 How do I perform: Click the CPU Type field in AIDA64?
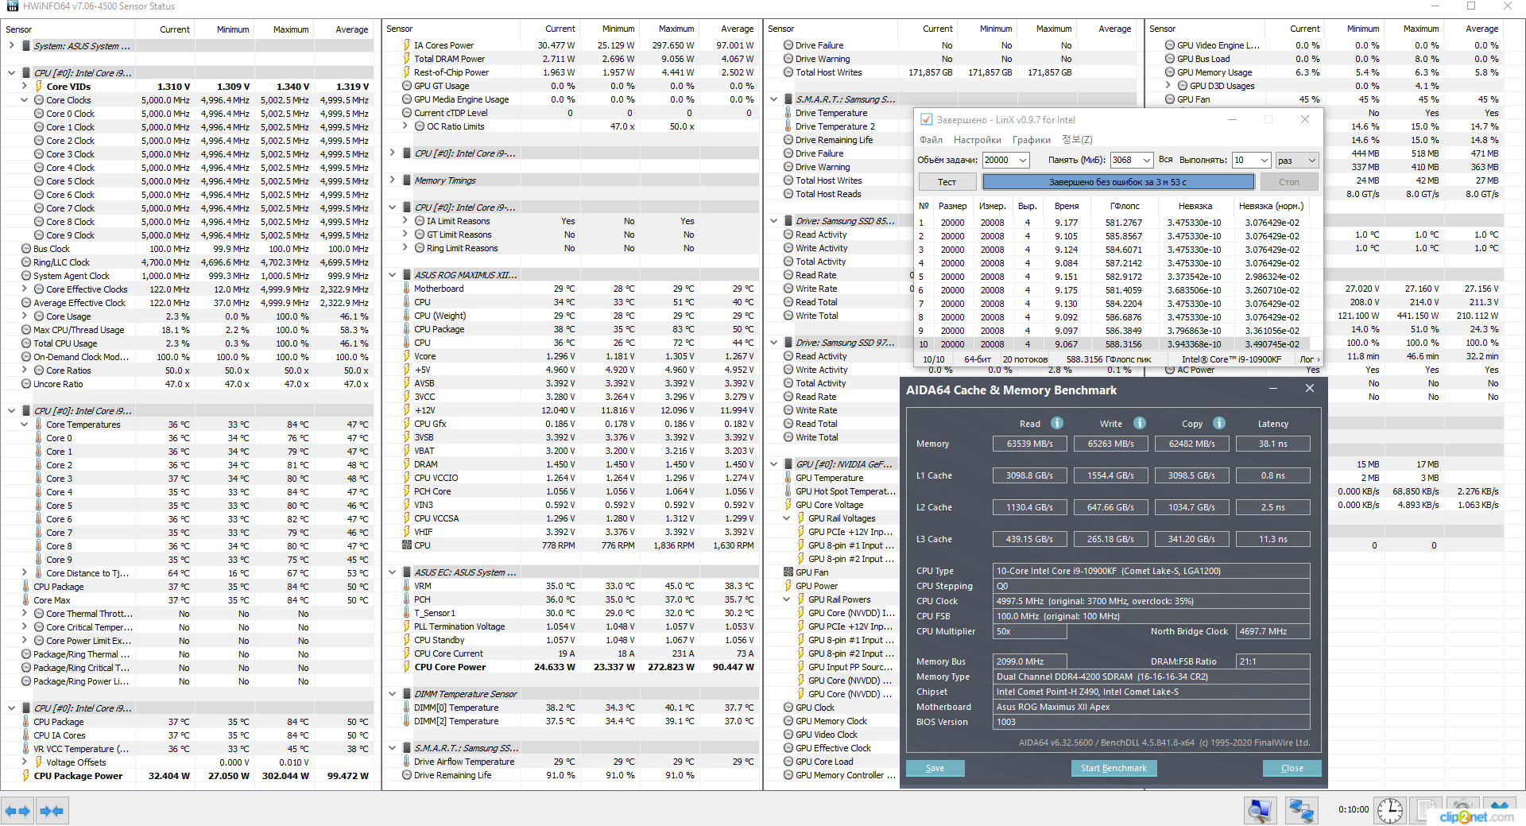(1152, 571)
